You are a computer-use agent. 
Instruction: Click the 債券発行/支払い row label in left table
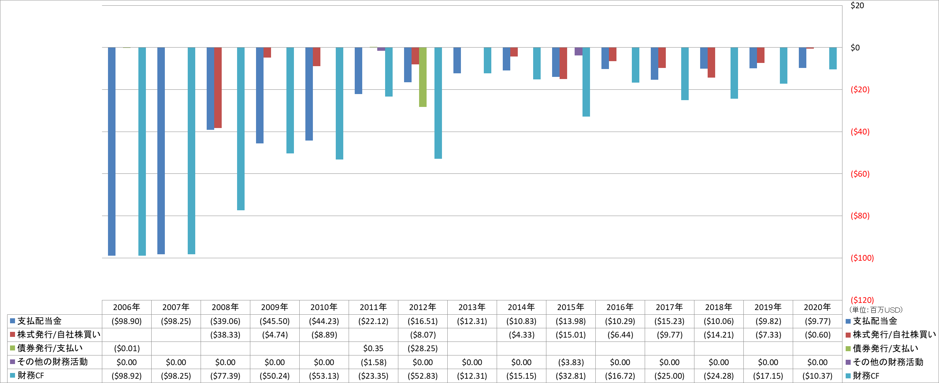click(x=50, y=348)
